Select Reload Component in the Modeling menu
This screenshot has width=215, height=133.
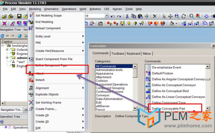48,28
